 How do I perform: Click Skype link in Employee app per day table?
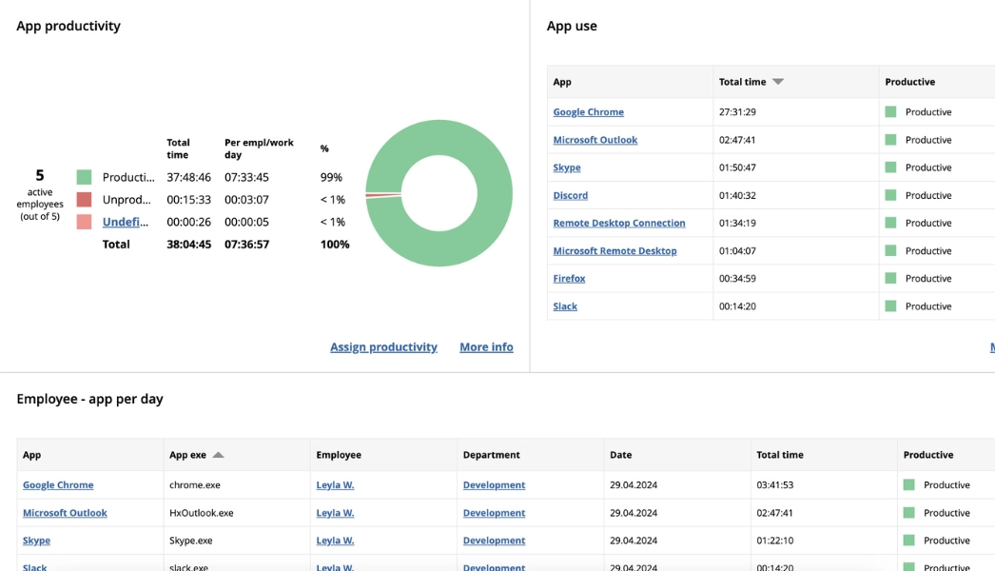click(x=36, y=541)
